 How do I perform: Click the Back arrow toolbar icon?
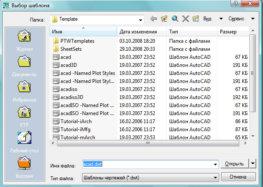click(x=153, y=19)
